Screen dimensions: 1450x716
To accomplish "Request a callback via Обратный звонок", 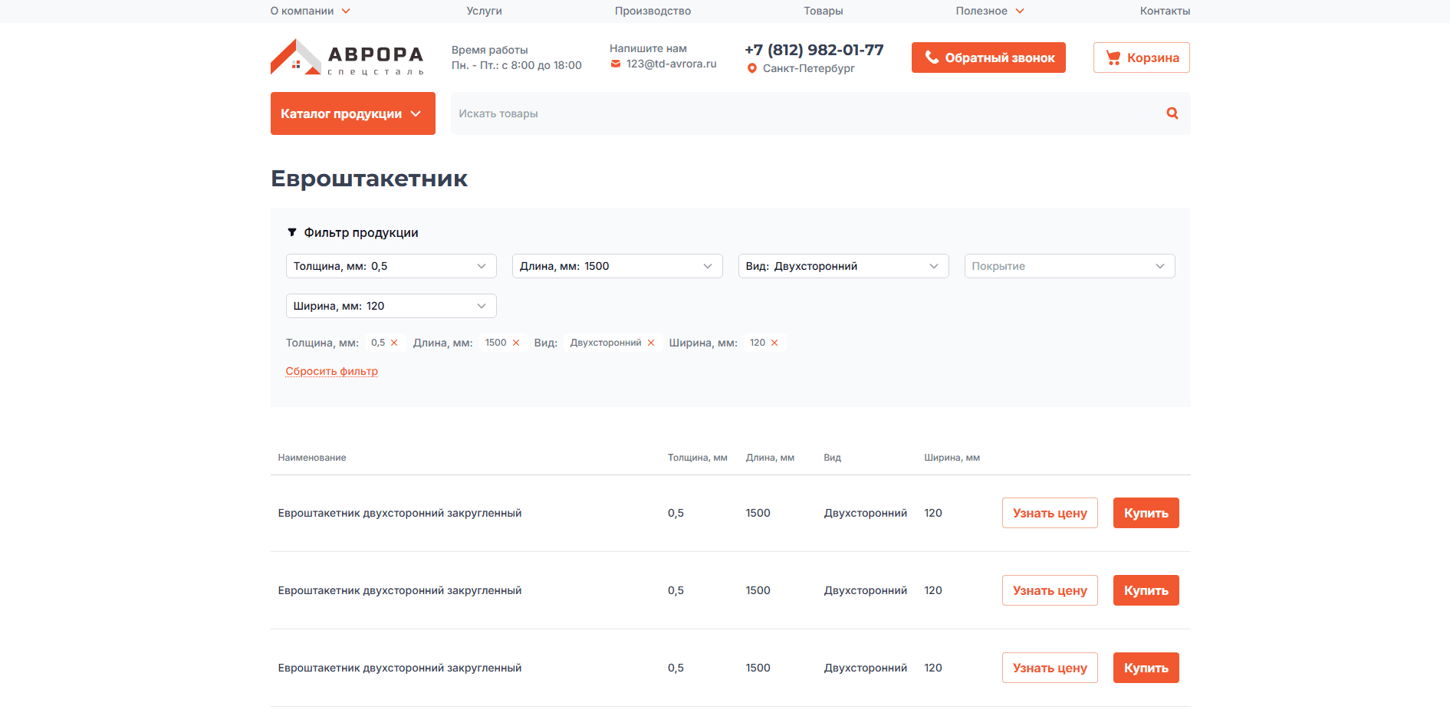I will 988,57.
